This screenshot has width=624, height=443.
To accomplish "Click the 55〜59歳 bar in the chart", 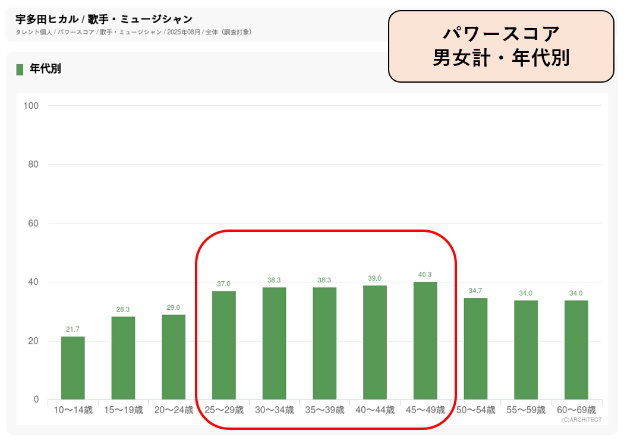I will [x=526, y=350].
